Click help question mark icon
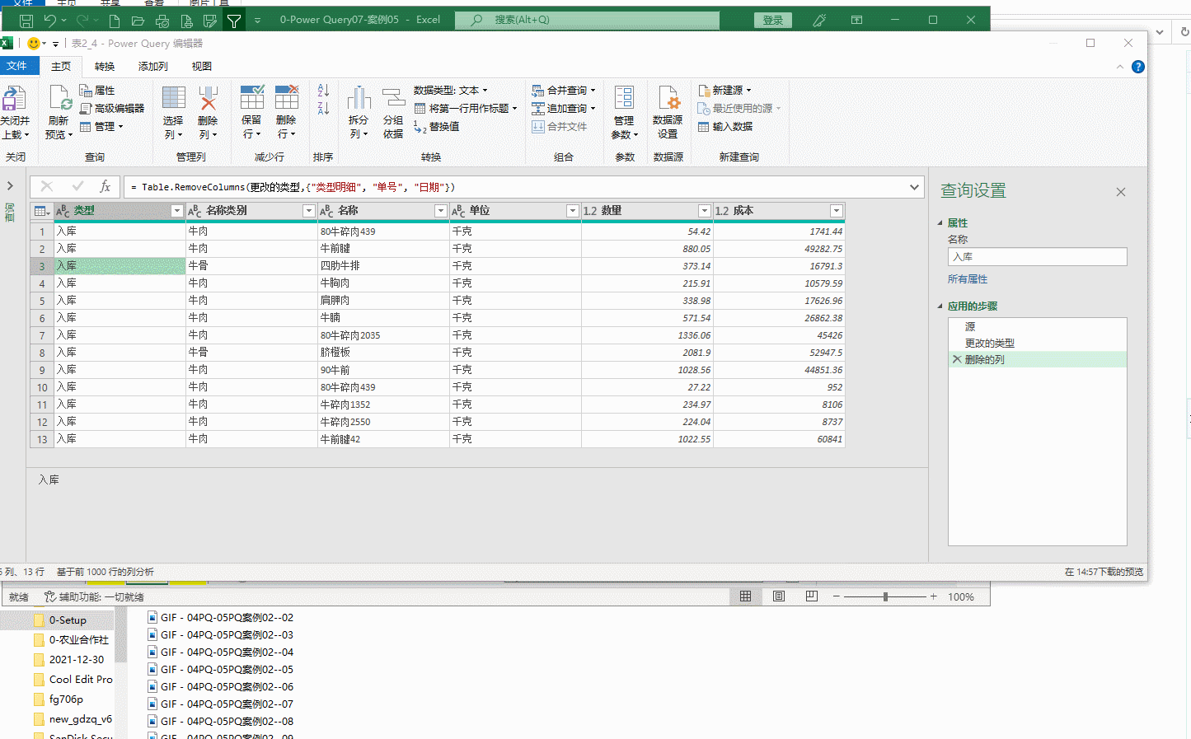 tap(1138, 67)
